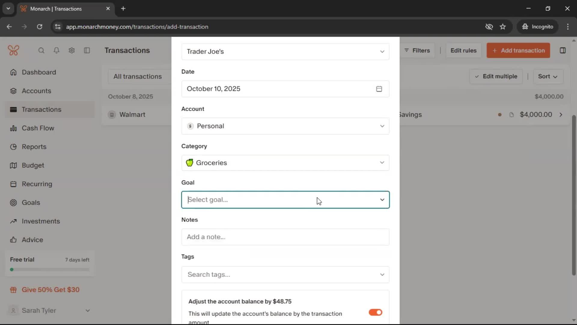Open the Sort dropdown
This screenshot has width=577, height=325.
[x=548, y=76]
